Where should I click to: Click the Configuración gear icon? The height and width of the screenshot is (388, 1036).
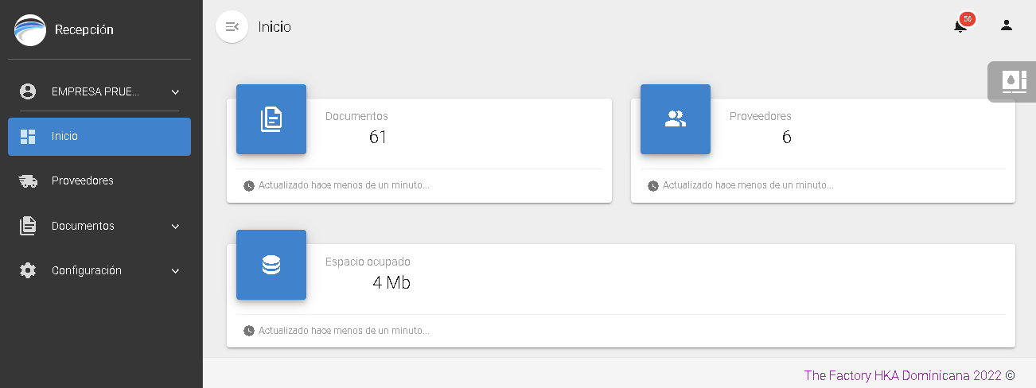[x=28, y=271]
